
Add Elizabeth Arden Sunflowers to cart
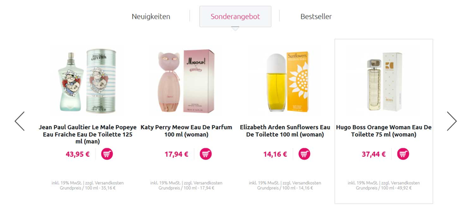point(304,154)
